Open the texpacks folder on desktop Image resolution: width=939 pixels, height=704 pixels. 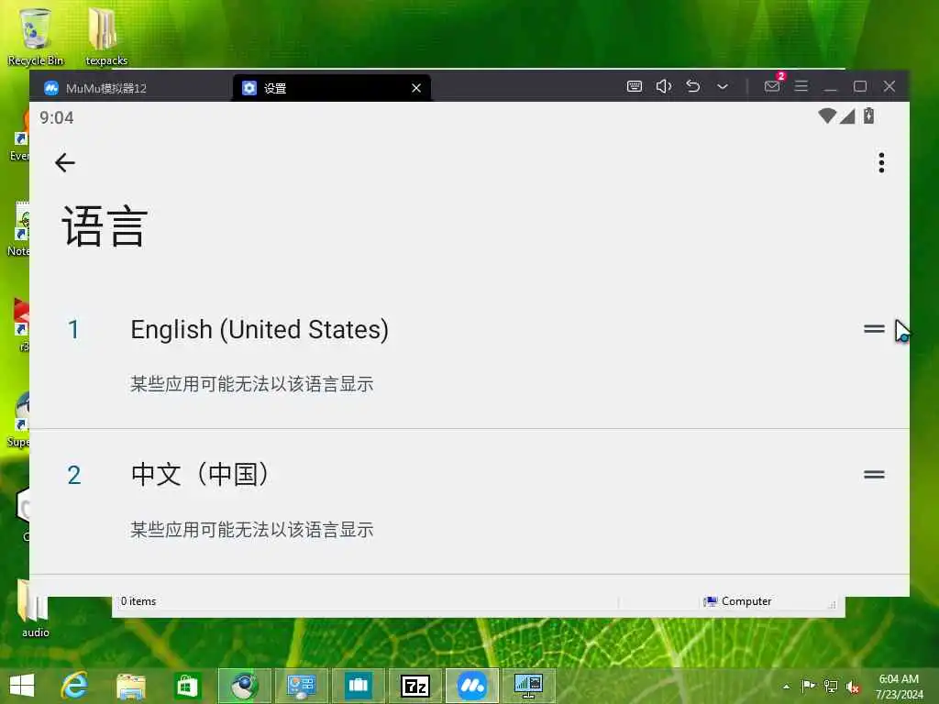[x=106, y=37]
